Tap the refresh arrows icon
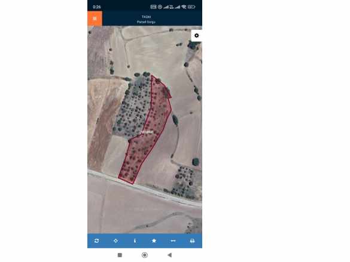This screenshot has width=350, height=262. coord(97,241)
